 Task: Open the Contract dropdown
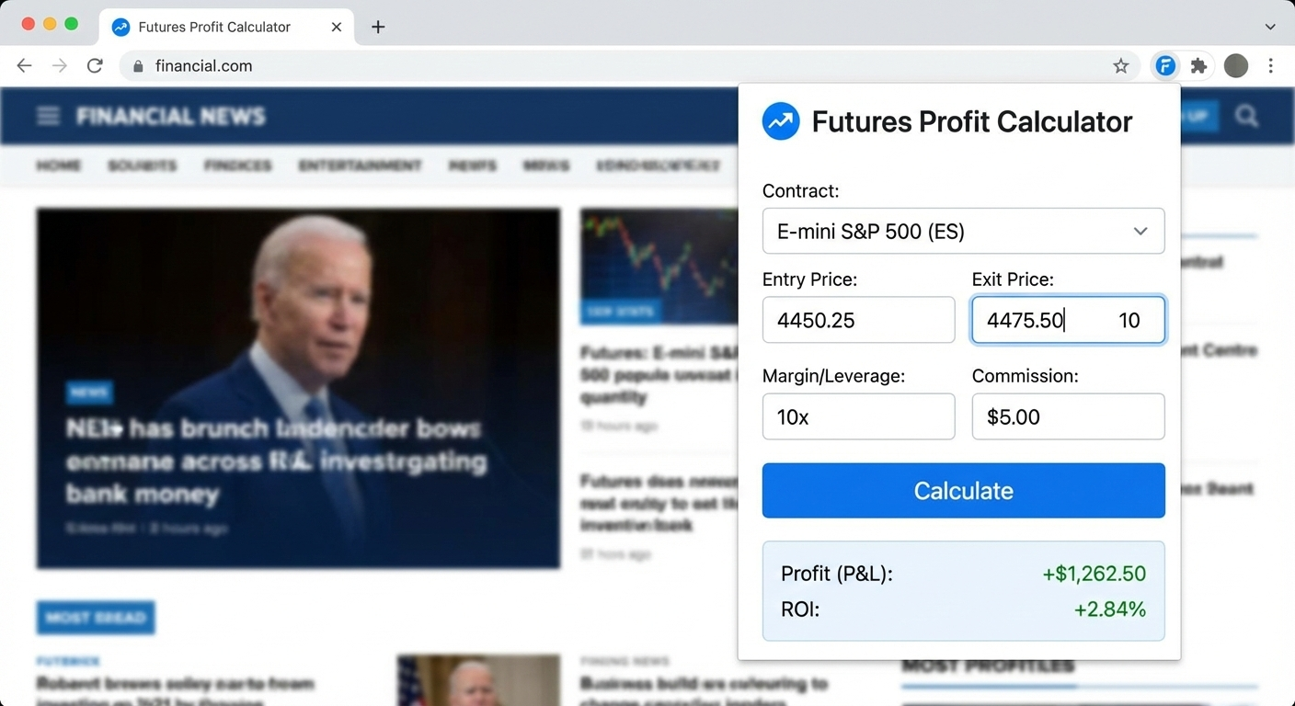pos(963,231)
